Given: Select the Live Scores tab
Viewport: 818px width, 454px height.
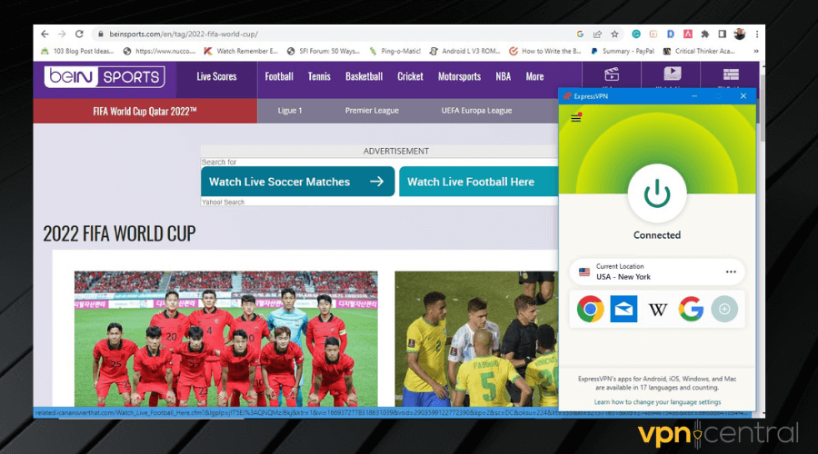Looking at the screenshot, I should [216, 77].
